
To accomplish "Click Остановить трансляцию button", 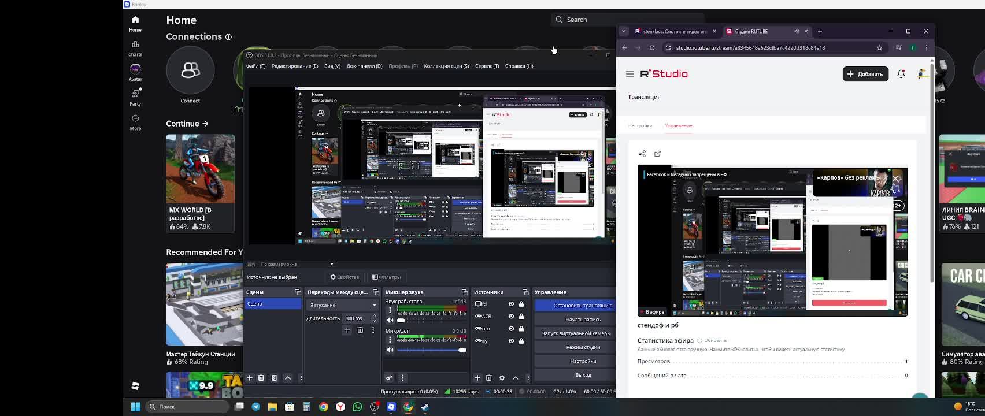I will [582, 306].
